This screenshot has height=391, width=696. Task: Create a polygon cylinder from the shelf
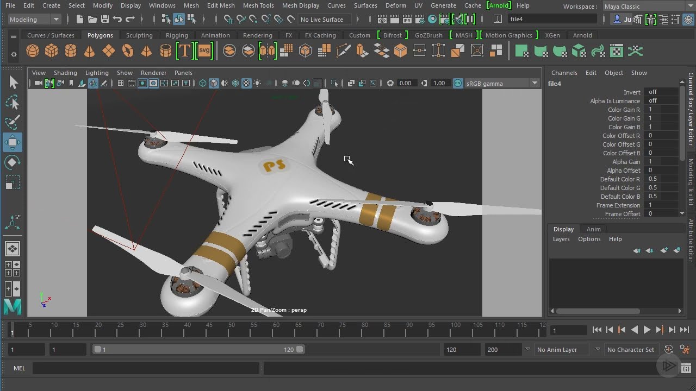pos(71,52)
